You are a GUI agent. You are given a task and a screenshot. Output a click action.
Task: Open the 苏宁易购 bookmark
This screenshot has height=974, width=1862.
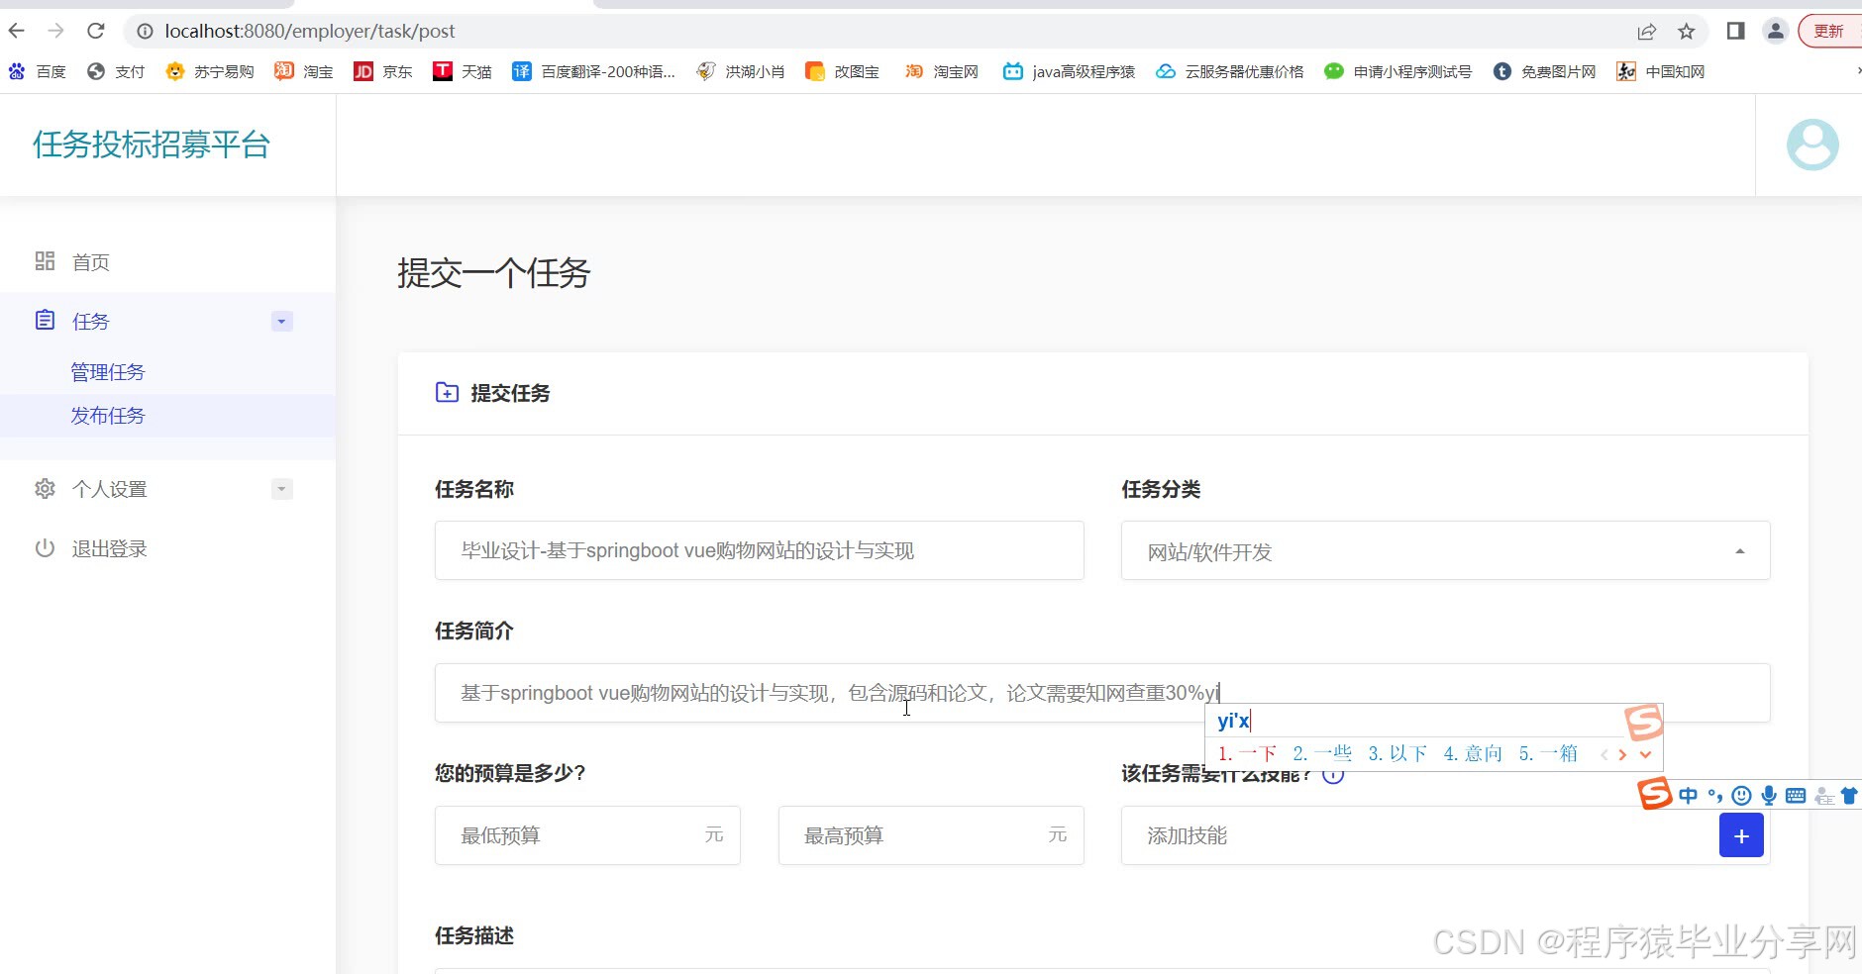tap(209, 71)
